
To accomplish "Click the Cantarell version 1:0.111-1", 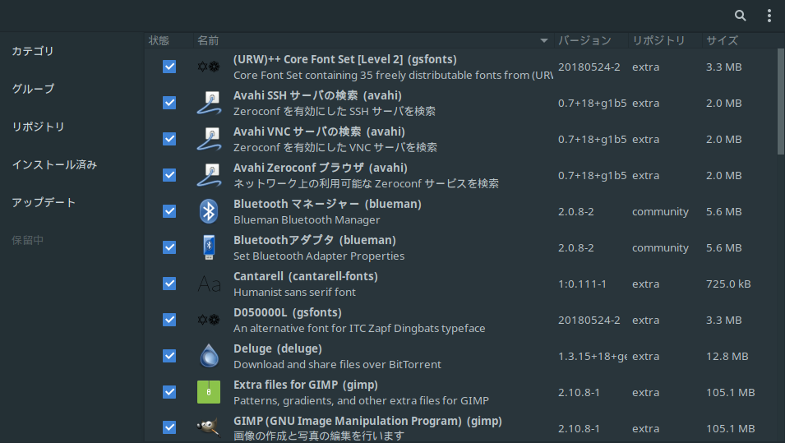I will [582, 284].
